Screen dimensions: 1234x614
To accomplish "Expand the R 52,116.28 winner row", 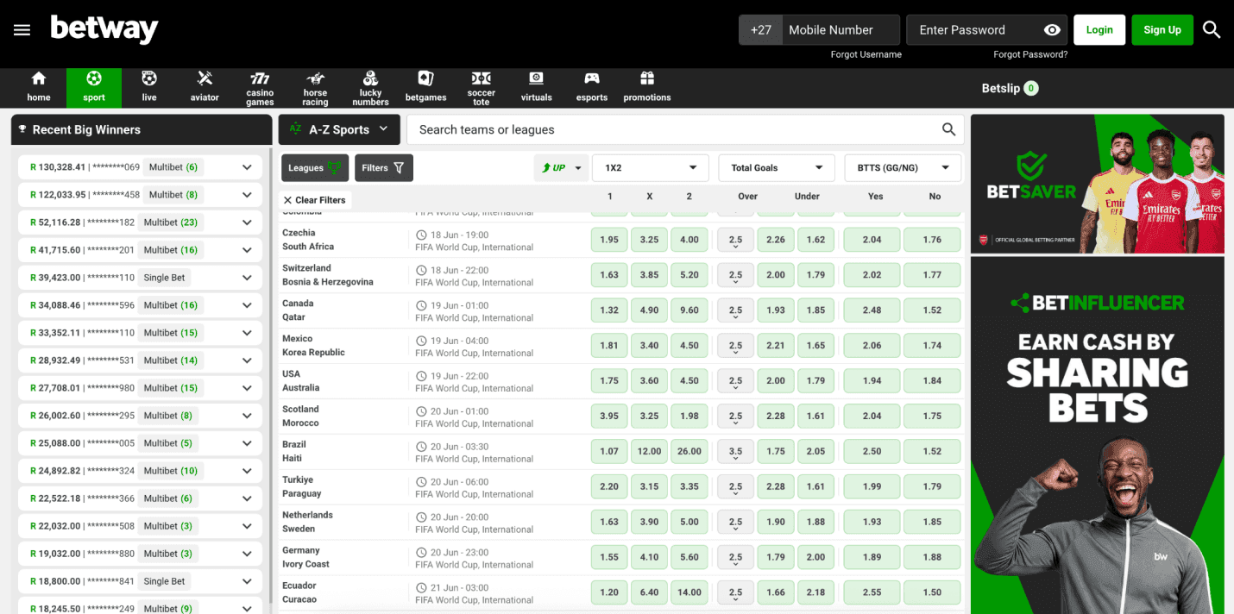I will [x=140, y=222].
